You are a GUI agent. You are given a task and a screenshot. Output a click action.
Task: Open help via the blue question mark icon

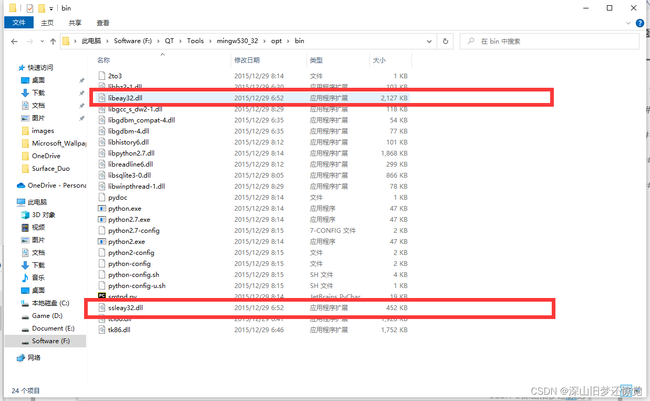(640, 23)
